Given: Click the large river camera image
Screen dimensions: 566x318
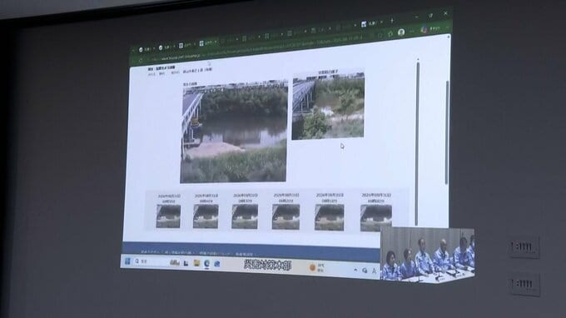Looking at the screenshot, I should 234,133.
